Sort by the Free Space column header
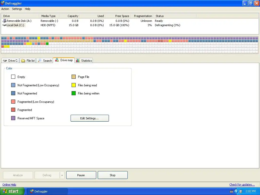This screenshot has height=195, width=260. (x=118, y=16)
